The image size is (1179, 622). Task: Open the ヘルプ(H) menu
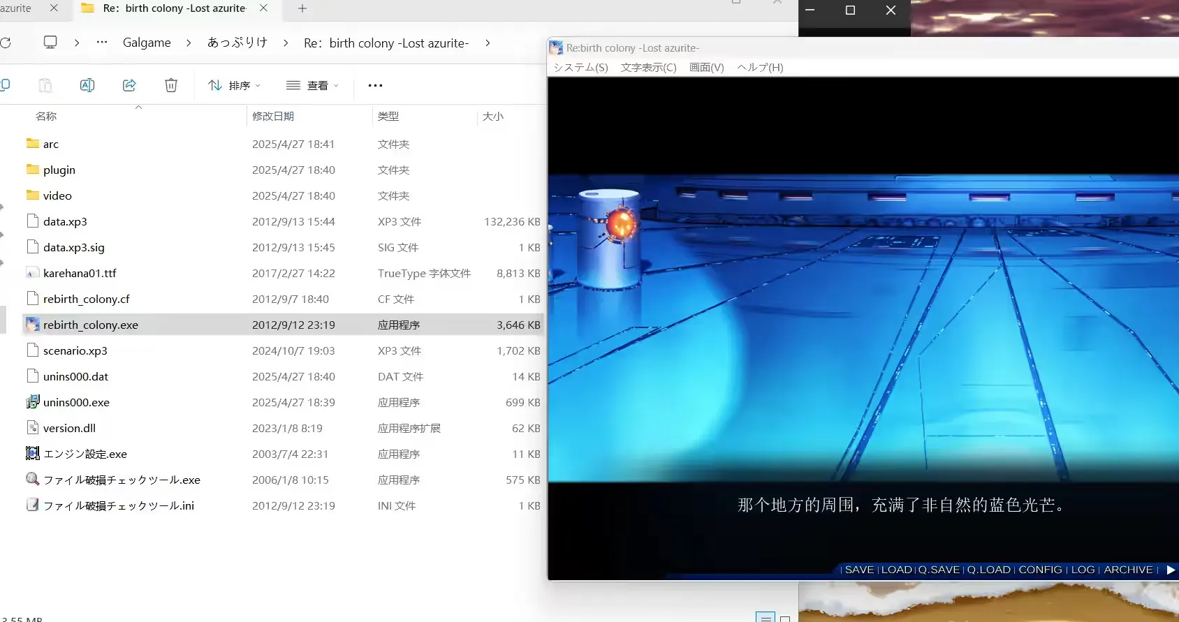[760, 67]
